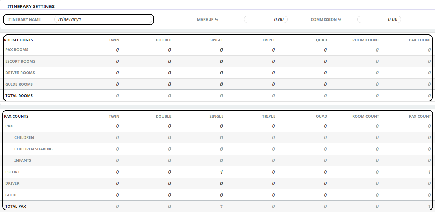Select Driver Rooms Triple cell
The image size is (435, 213).
tap(254, 73)
